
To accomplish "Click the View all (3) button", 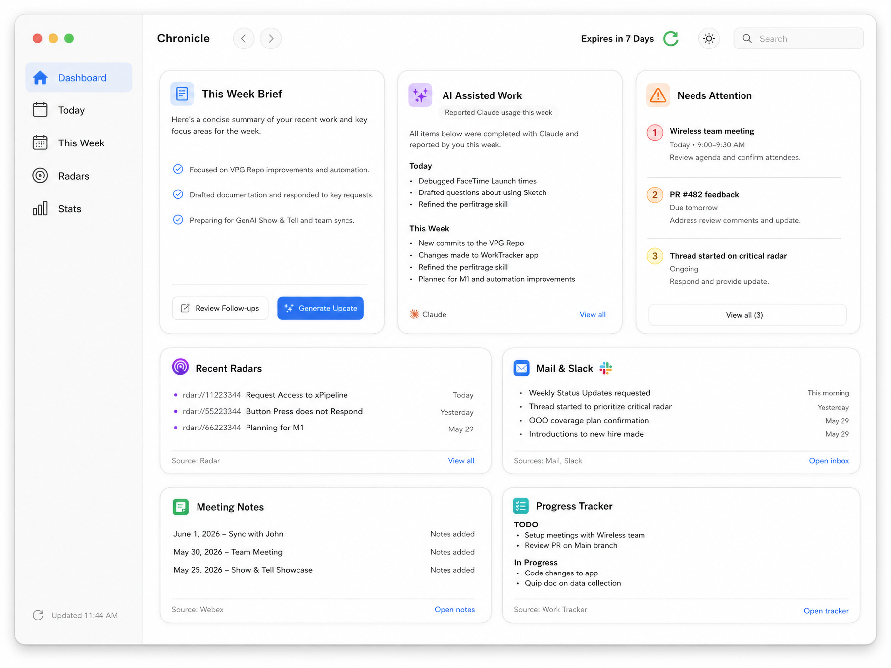I will (x=747, y=315).
